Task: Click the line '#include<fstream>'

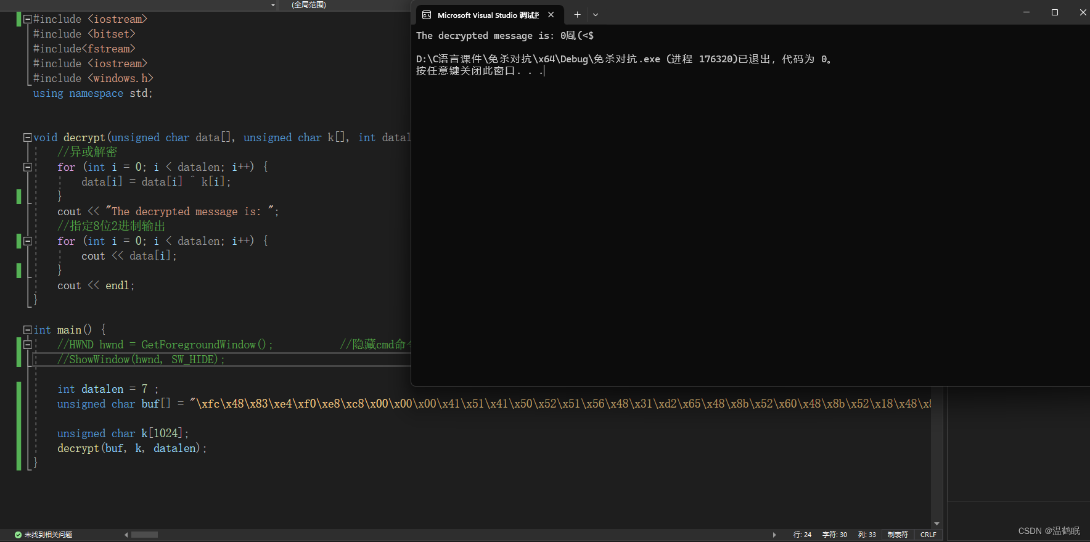Action: (84, 49)
